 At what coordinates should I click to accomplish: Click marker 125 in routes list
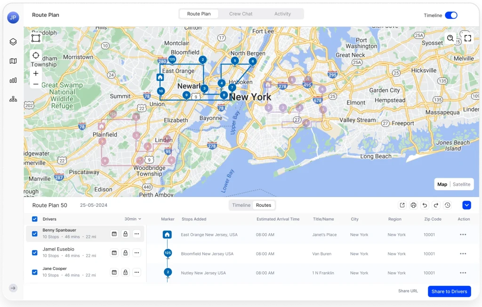[168, 253]
